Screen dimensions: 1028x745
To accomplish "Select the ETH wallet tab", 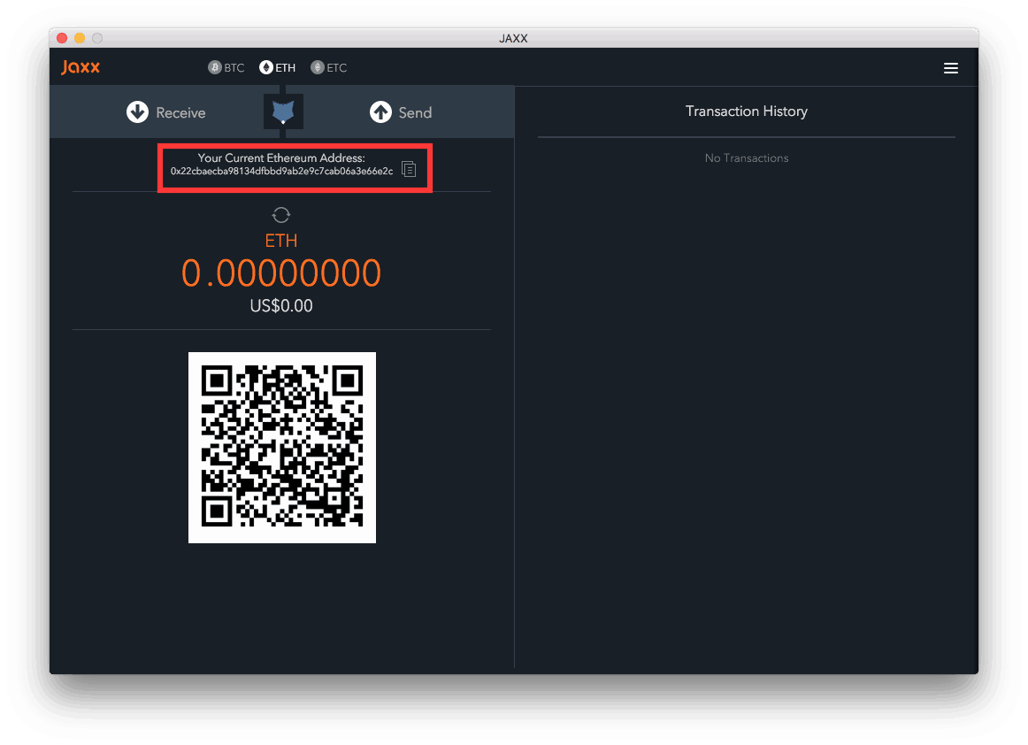I will click(277, 67).
